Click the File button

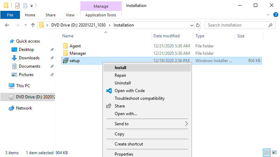click(10, 15)
